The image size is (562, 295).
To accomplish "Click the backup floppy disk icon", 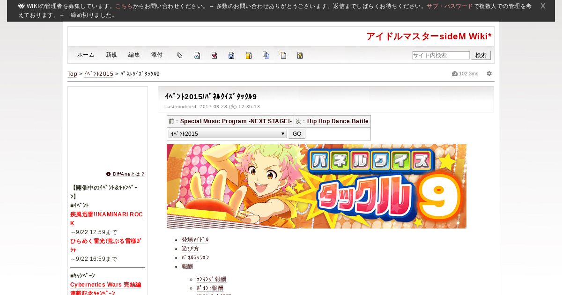I will point(231,55).
